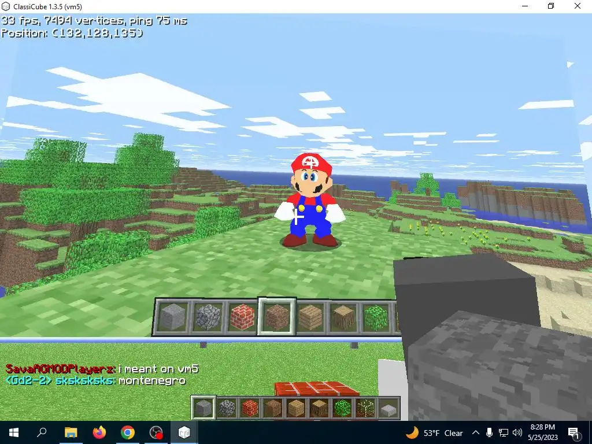The height and width of the screenshot is (444, 592).
Task: Pick cobblestone slot in small bottom hotbar
Action: tap(227, 408)
